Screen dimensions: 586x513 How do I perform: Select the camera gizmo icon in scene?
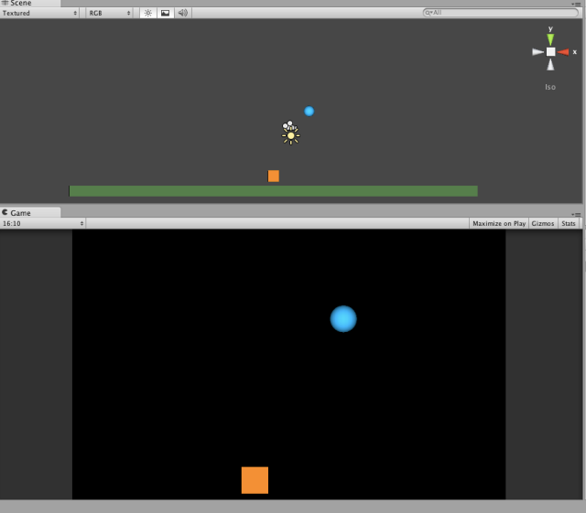point(289,125)
